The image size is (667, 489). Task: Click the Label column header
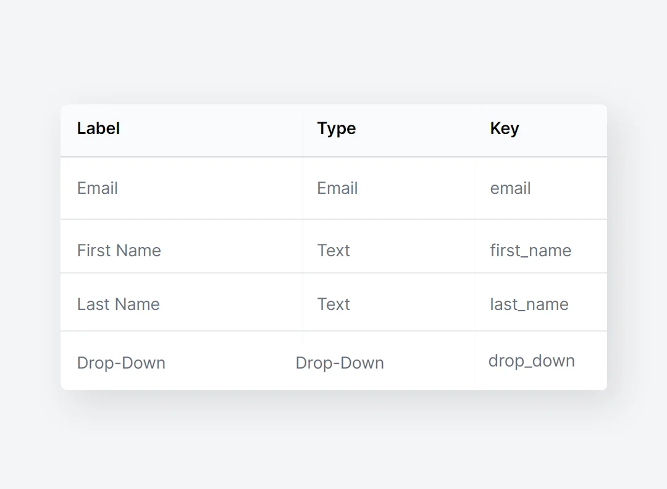99,128
